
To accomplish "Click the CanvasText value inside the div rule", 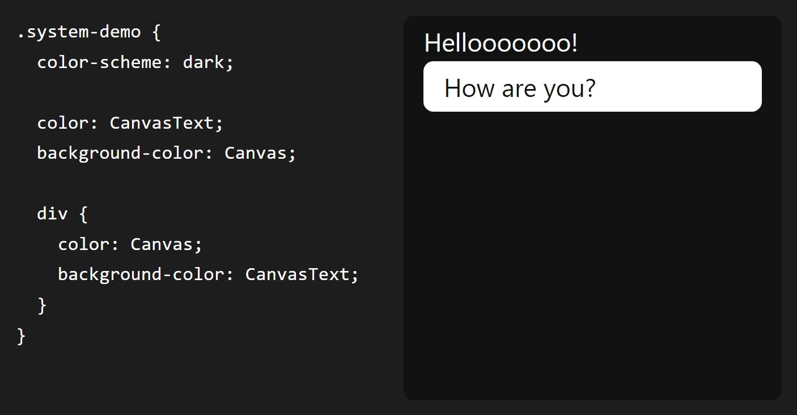I will point(296,274).
